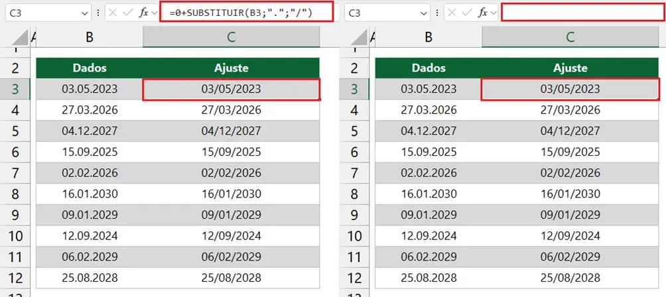The height and width of the screenshot is (297, 666).
Task: Select cell 25/08/2028 in right sheet
Action: [x=570, y=278]
